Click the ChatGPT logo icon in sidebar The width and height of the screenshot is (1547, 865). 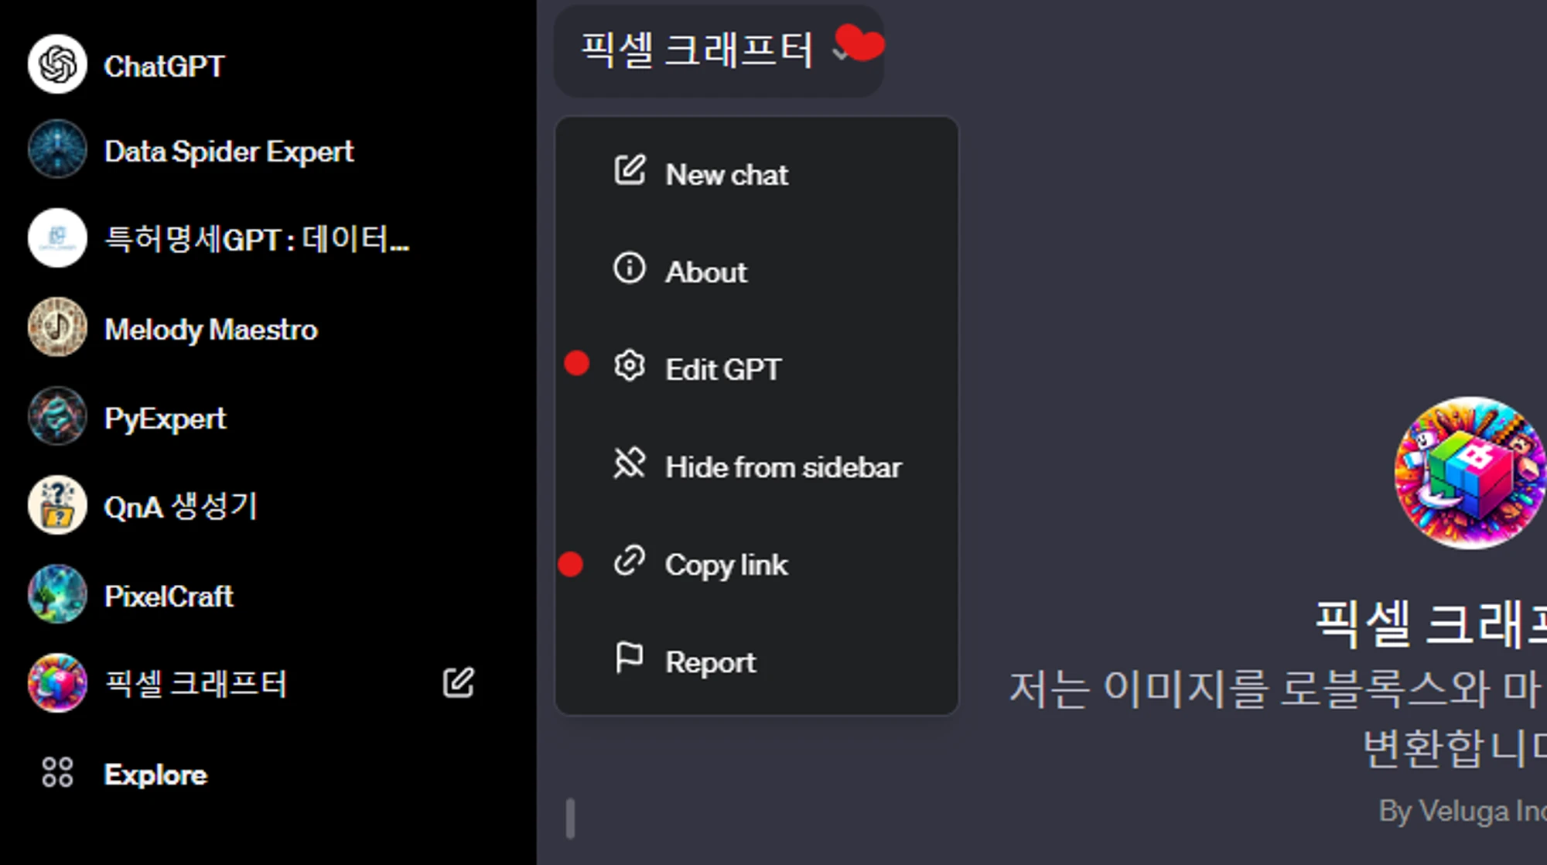click(x=57, y=65)
